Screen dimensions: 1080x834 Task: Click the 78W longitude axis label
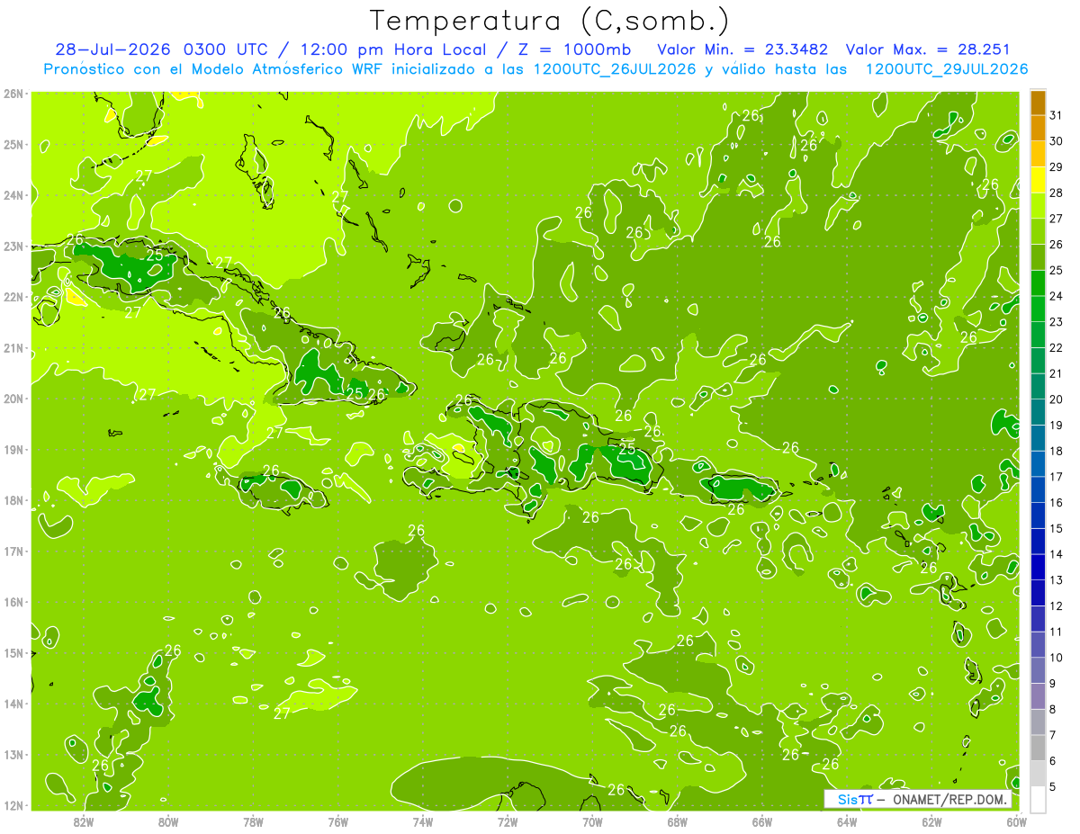(253, 821)
